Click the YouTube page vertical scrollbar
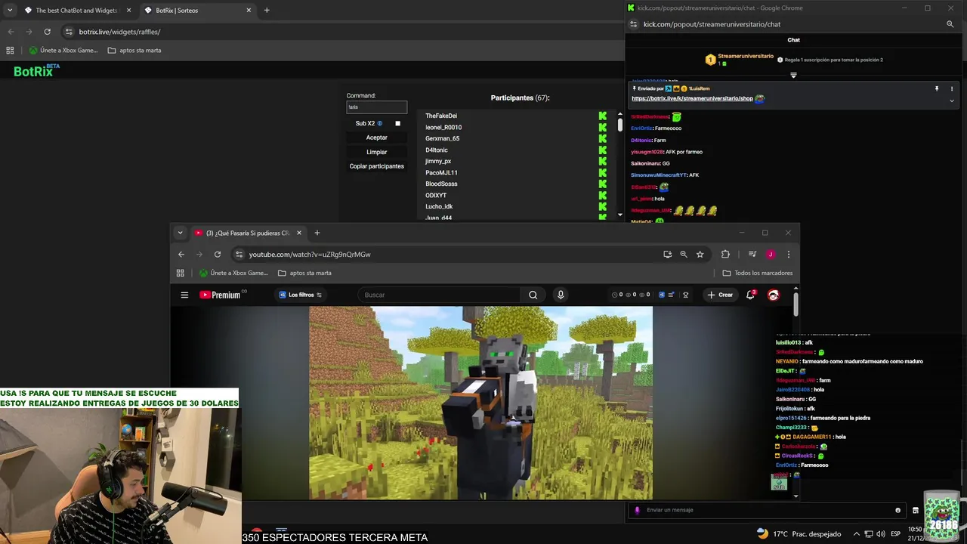The image size is (967, 544). click(x=796, y=304)
